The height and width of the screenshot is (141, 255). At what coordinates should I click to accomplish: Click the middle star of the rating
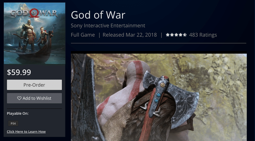(x=176, y=35)
